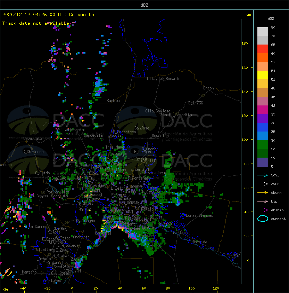Screen dimensions: 289x293
Task: Click the 'C_Chilenos' map label
Action: pos(33,152)
